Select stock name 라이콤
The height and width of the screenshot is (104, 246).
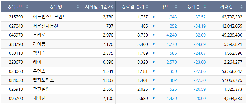coord(39,44)
